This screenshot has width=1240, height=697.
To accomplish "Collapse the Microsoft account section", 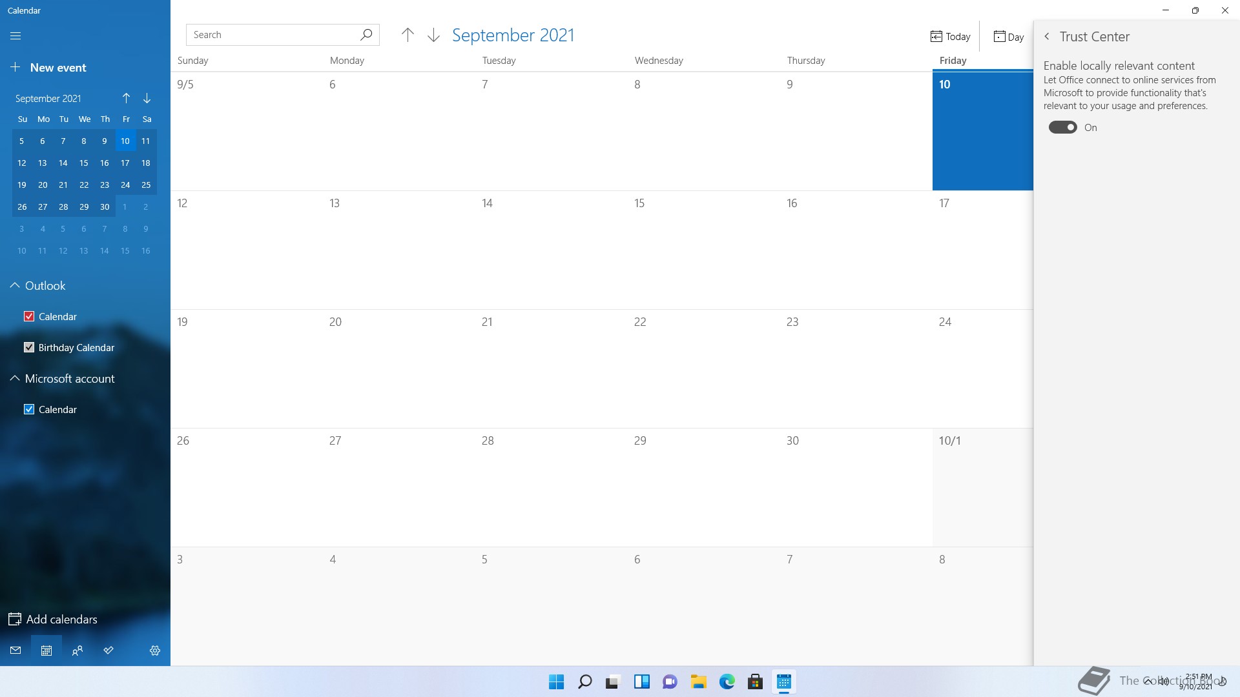I will (x=15, y=379).
